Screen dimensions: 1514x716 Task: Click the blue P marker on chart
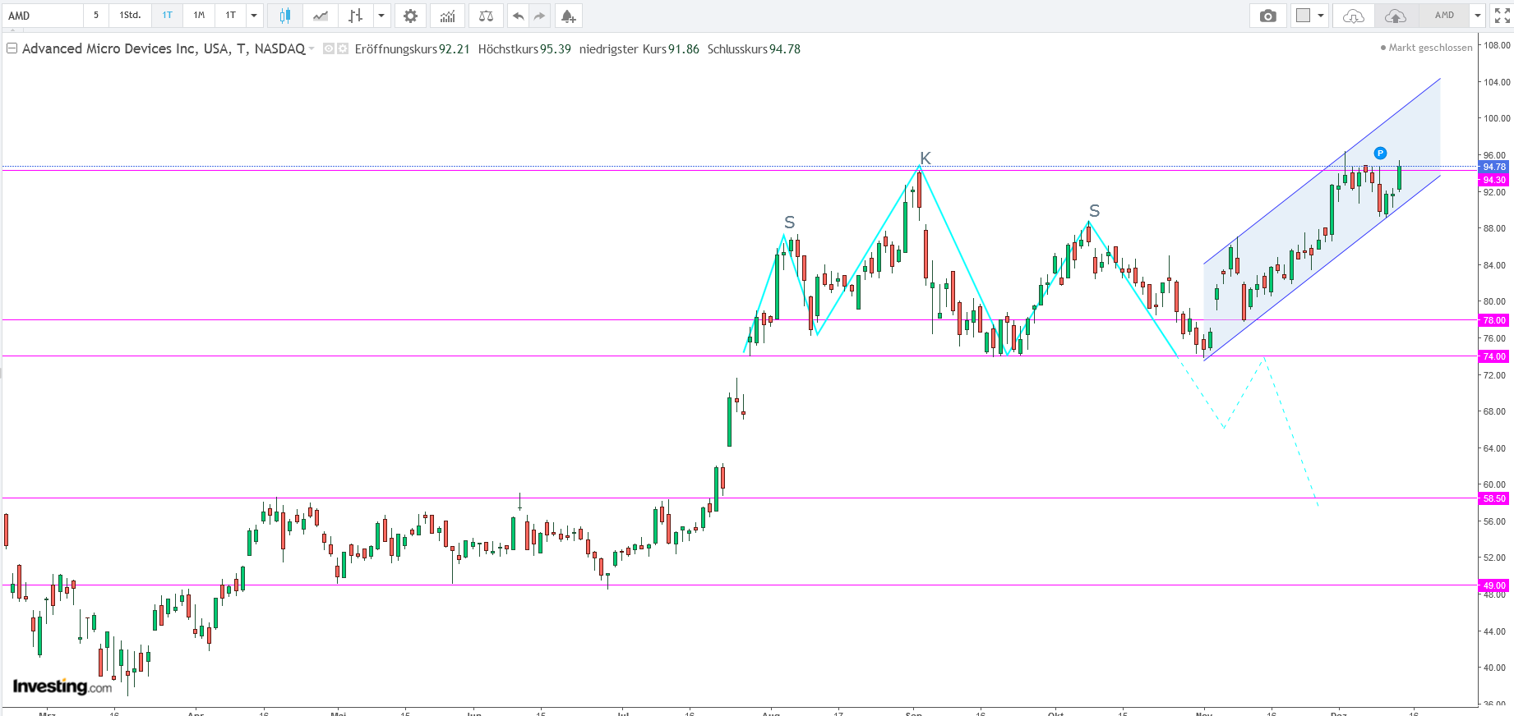point(1380,153)
